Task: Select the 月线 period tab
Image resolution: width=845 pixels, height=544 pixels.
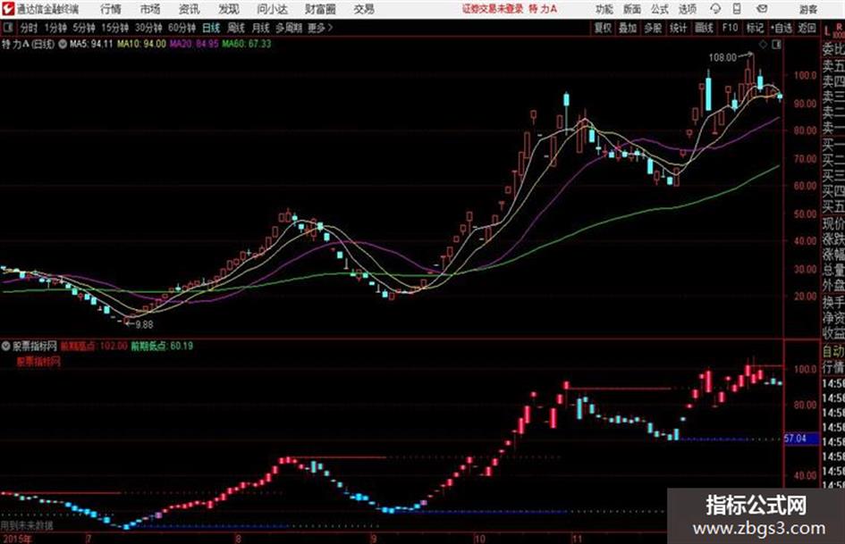Action: [261, 28]
